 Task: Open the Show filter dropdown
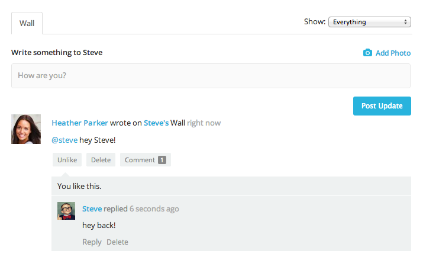(369, 22)
